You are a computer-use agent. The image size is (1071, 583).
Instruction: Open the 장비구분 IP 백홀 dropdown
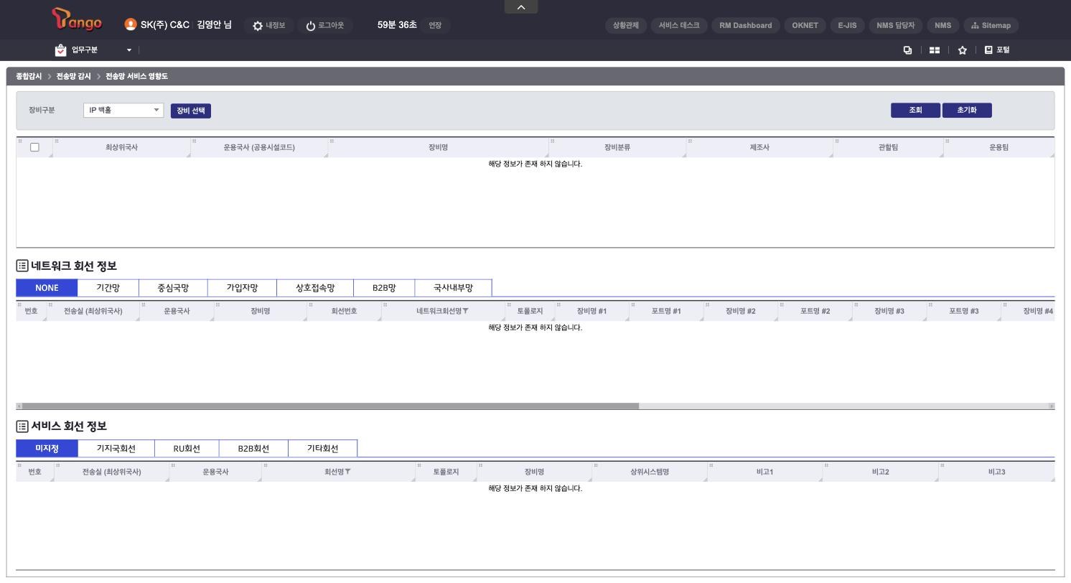click(x=123, y=111)
